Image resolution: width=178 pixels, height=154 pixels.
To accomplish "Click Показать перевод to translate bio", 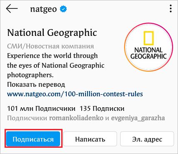I will pos(36,85).
